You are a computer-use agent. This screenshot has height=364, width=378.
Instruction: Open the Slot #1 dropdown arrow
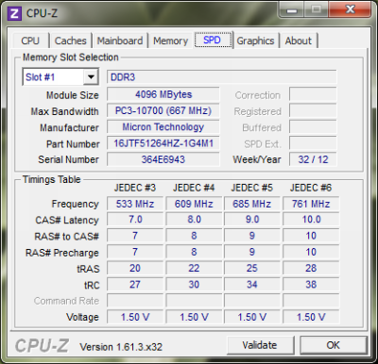(x=91, y=77)
